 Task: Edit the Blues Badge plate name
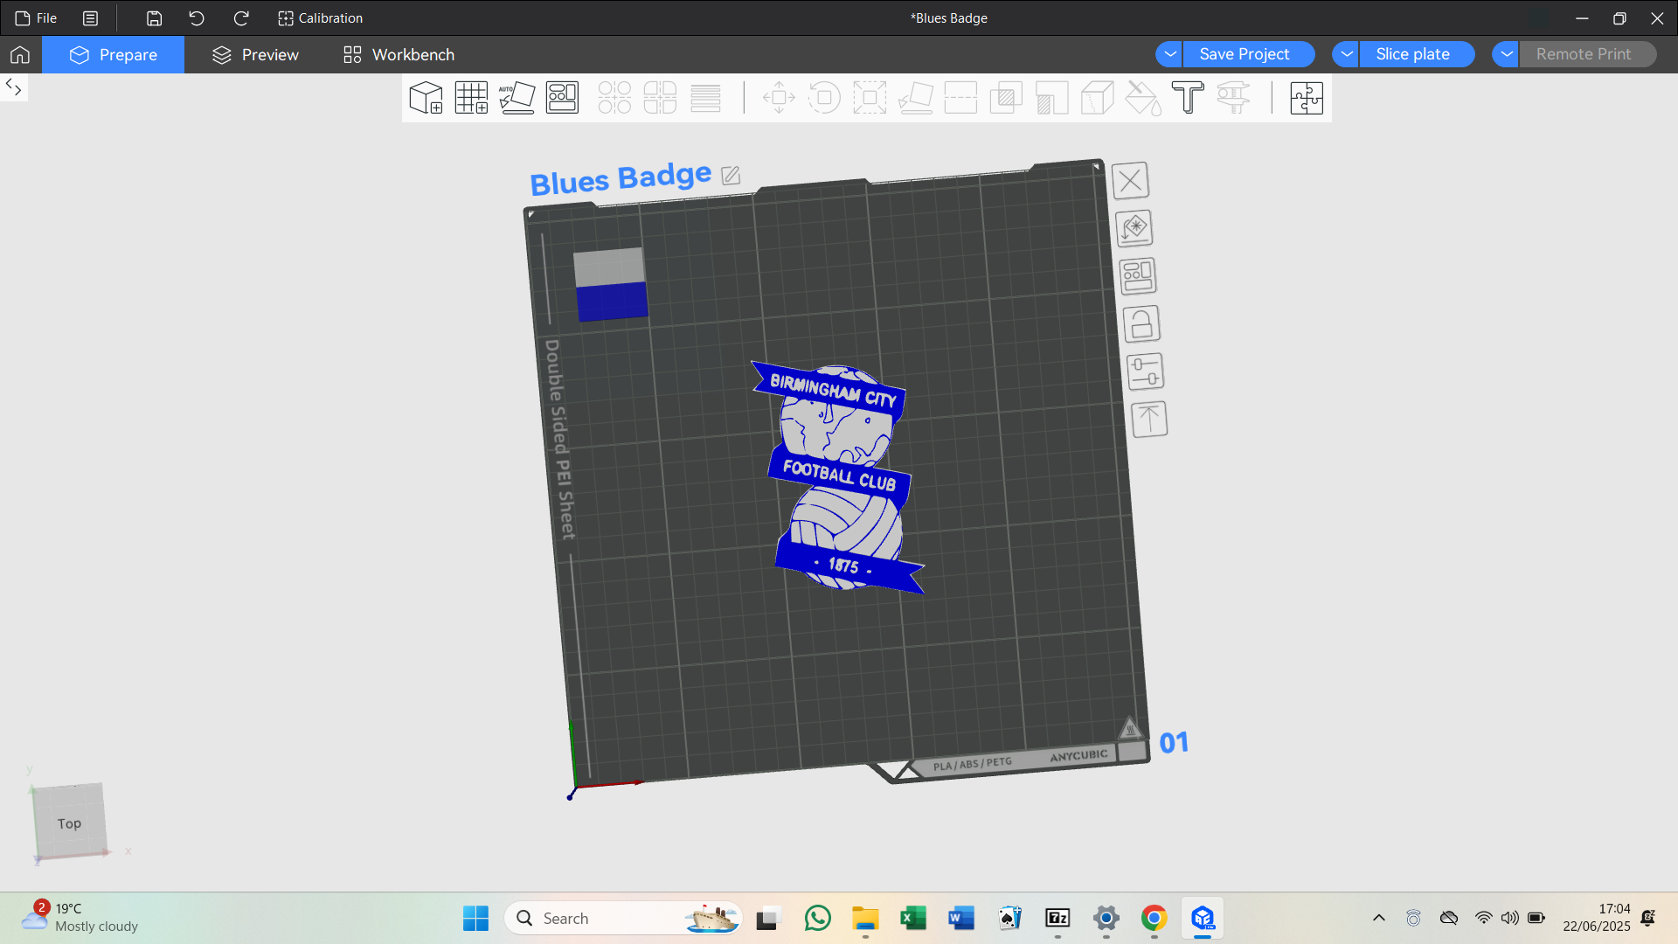point(731,176)
